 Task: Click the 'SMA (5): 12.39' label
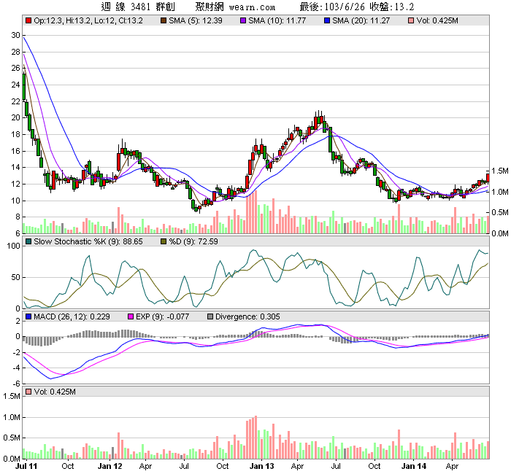(195, 20)
